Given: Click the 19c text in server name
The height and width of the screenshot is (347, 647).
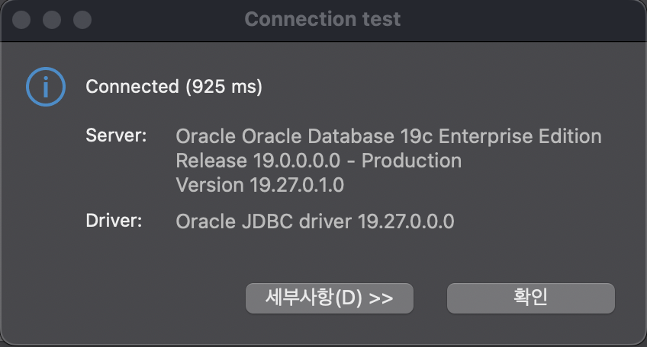Looking at the screenshot, I should click(417, 136).
